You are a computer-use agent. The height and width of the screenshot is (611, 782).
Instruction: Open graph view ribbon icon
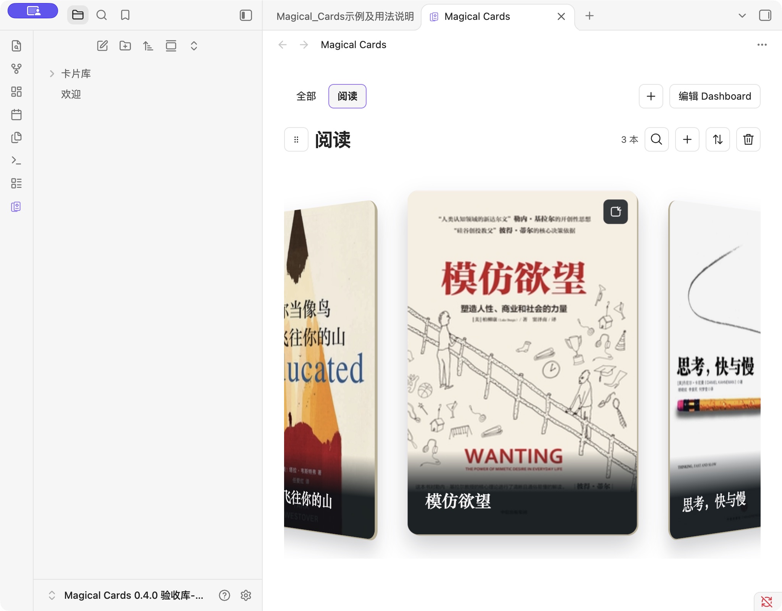coord(16,69)
